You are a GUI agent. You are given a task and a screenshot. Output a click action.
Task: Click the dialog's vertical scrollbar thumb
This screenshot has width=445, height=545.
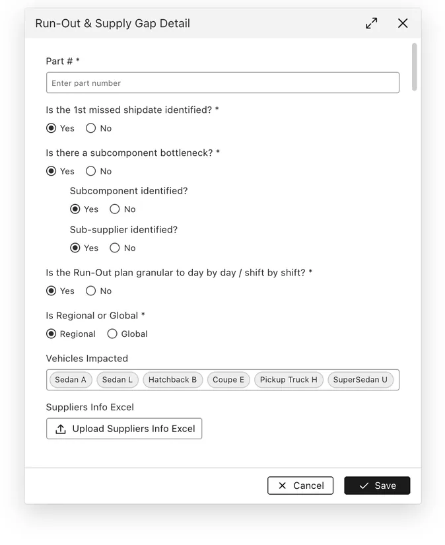[414, 67]
